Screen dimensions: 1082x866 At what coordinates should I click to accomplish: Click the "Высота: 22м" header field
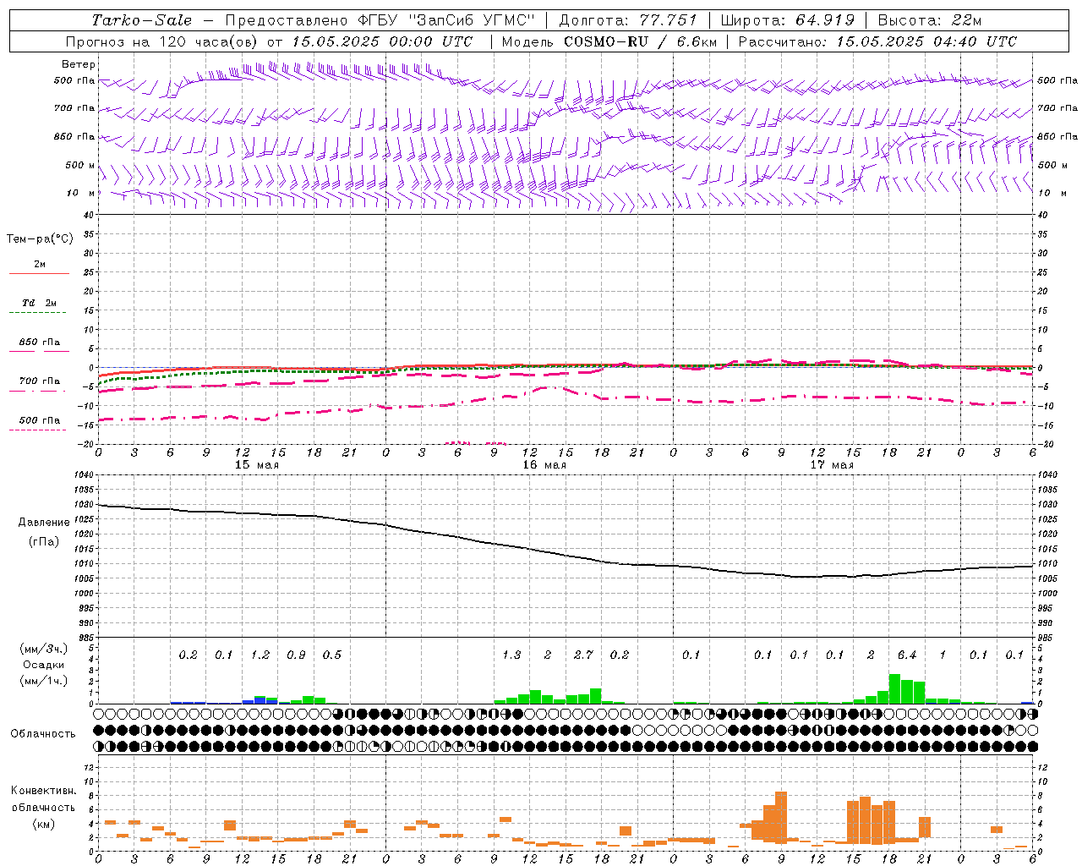930,20
